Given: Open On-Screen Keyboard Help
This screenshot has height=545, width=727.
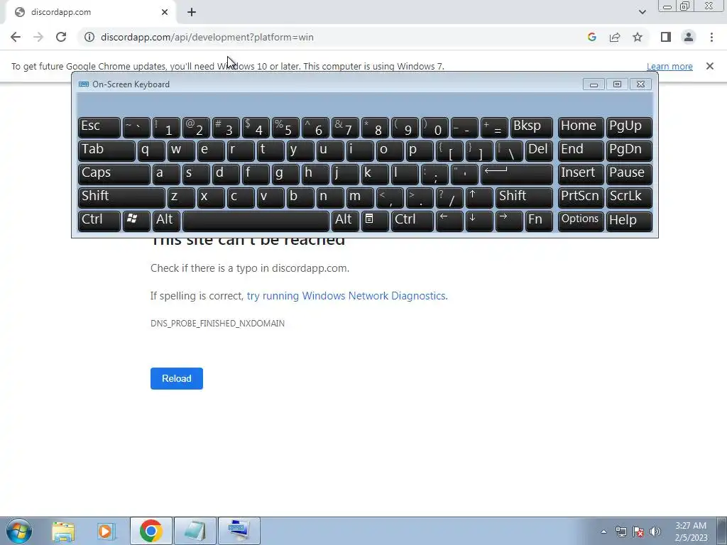Looking at the screenshot, I should click(x=629, y=221).
